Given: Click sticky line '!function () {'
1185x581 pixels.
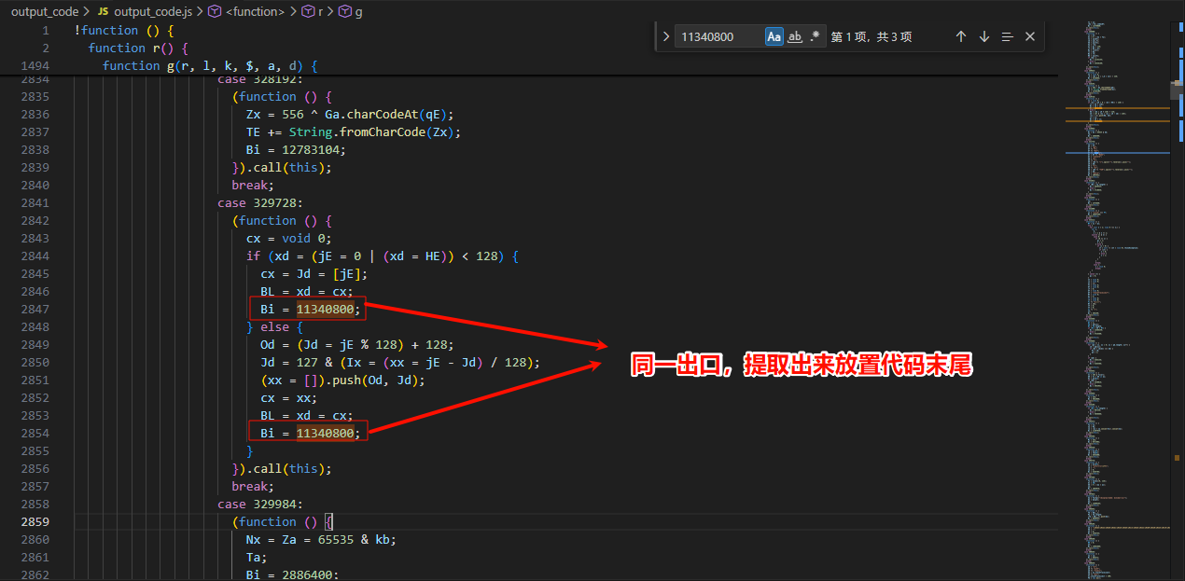Looking at the screenshot, I should pyautogui.click(x=124, y=30).
